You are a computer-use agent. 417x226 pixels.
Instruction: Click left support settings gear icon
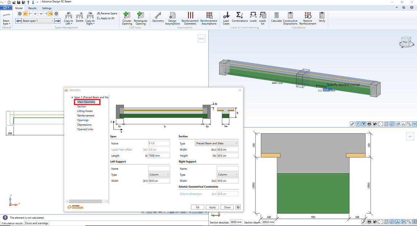[x=20, y=14]
